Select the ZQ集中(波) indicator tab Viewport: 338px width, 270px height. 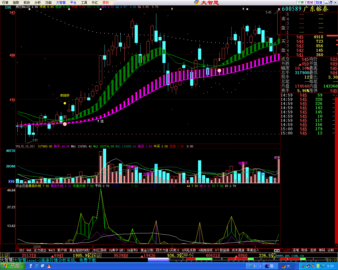pos(117,250)
